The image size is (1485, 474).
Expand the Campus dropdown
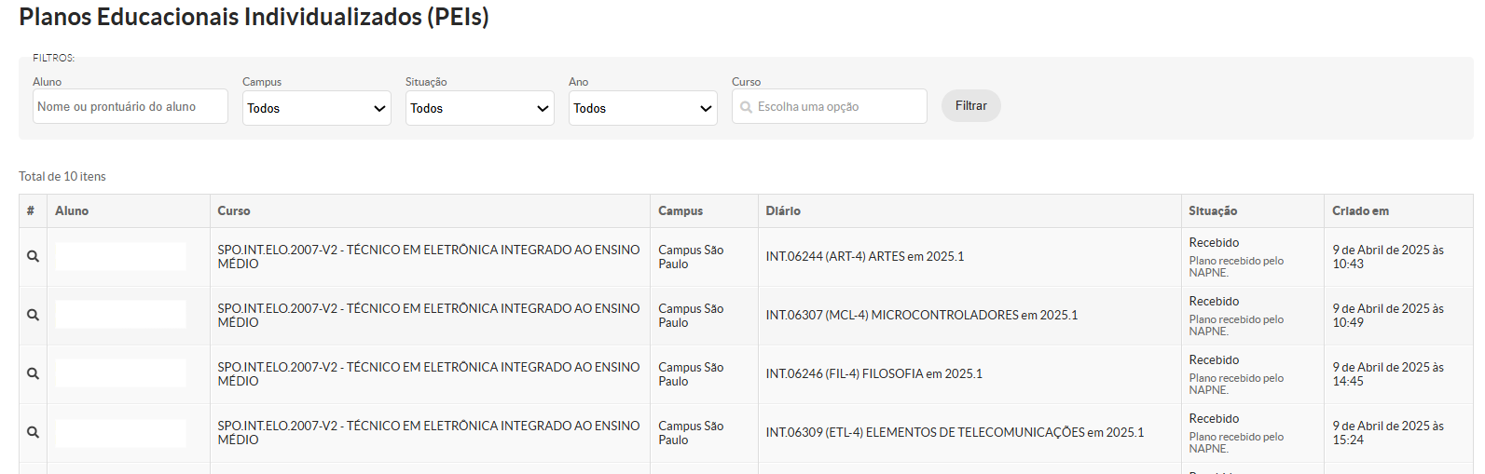(x=317, y=108)
